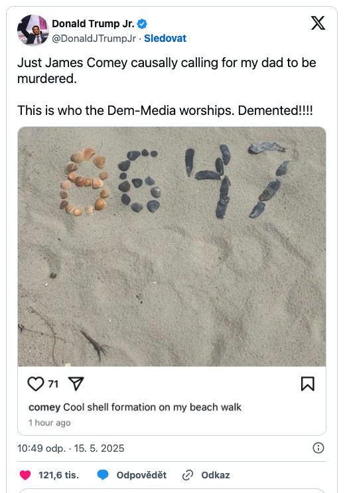Image resolution: width=345 pixels, height=493 pixels.
Task: Open the 8647 shells beach photo
Action: tap(172, 246)
